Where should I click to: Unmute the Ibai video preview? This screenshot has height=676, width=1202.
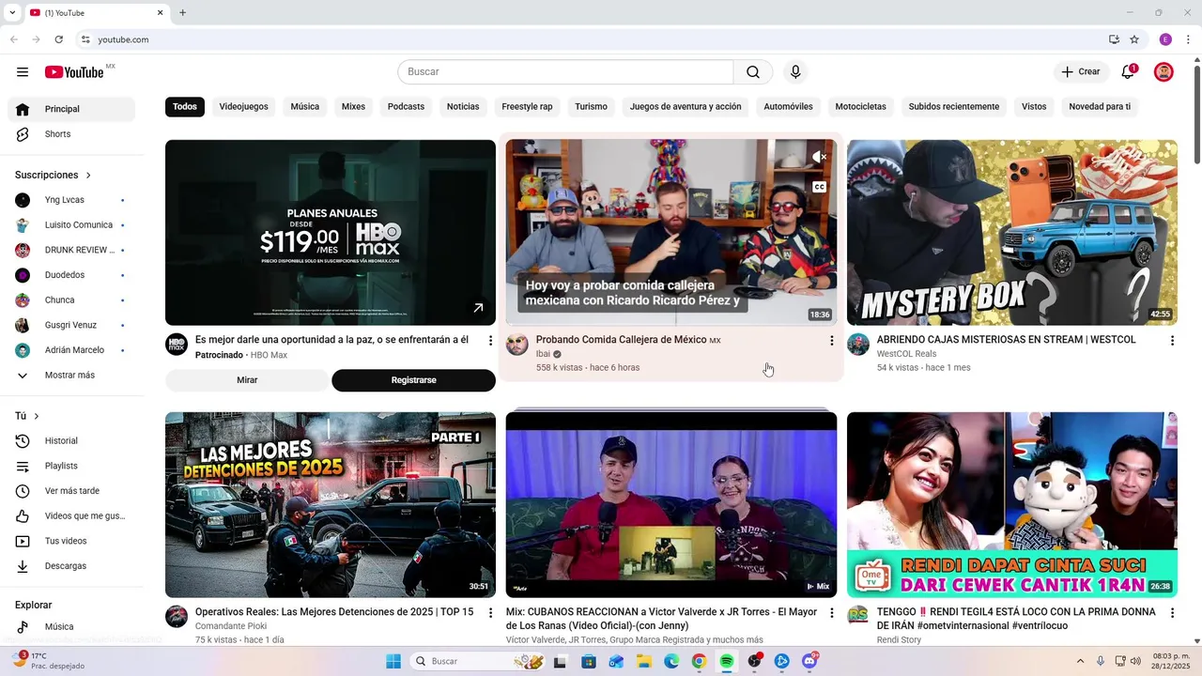819,157
